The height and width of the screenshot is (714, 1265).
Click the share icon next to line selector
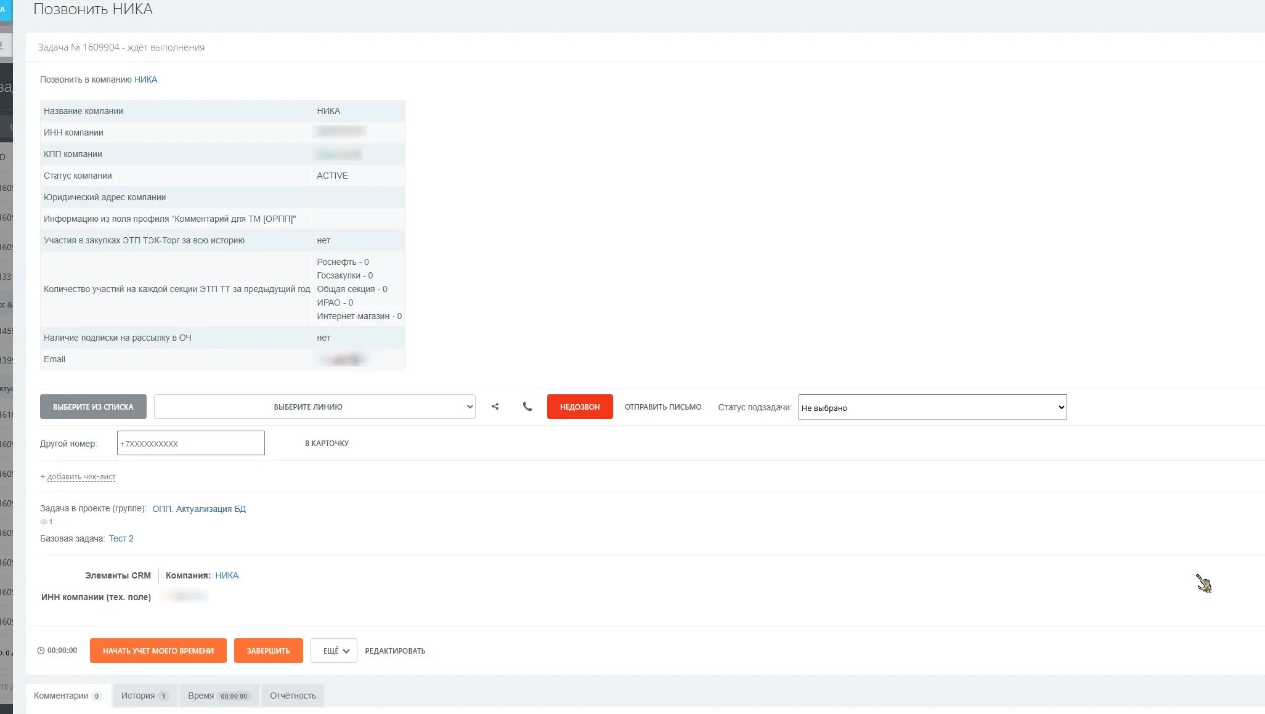(495, 407)
